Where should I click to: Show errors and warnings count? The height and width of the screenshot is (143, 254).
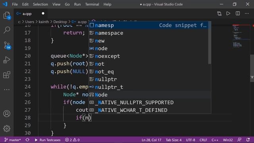72,140
